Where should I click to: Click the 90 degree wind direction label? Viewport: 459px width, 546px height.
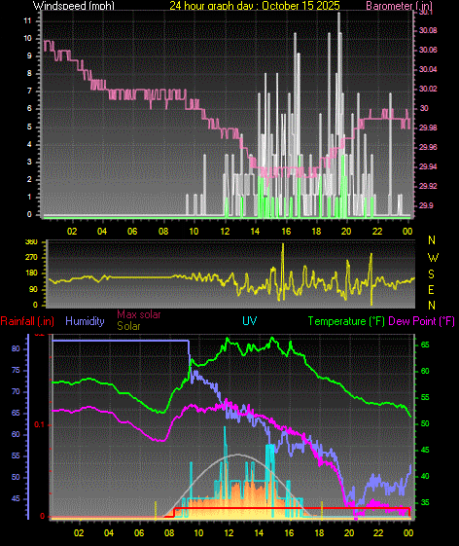click(33, 289)
